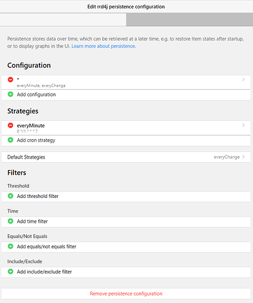
Task: Open everyMinute strategy details chevron
Action: (243, 125)
